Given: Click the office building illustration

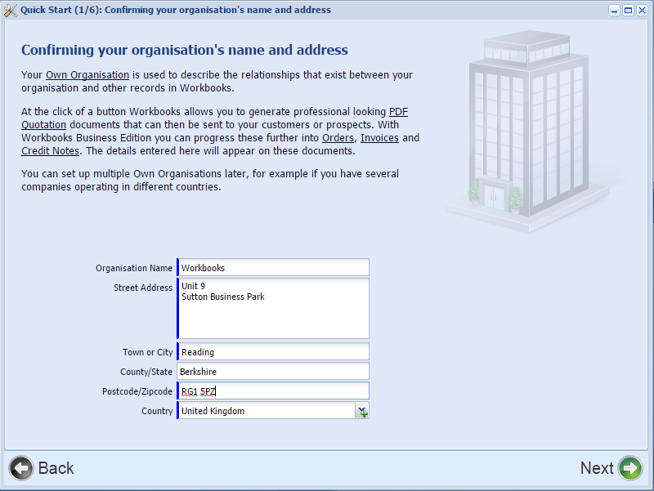Looking at the screenshot, I should pos(529,132).
